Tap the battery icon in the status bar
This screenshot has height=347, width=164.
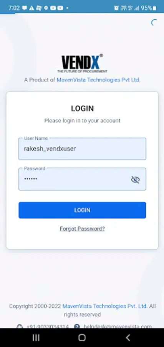[x=154, y=8]
